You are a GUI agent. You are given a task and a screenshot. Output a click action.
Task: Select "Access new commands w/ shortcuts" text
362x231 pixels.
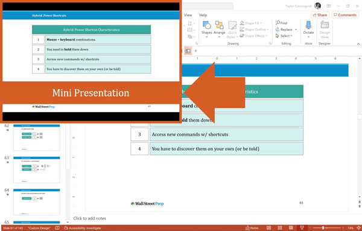point(190,134)
